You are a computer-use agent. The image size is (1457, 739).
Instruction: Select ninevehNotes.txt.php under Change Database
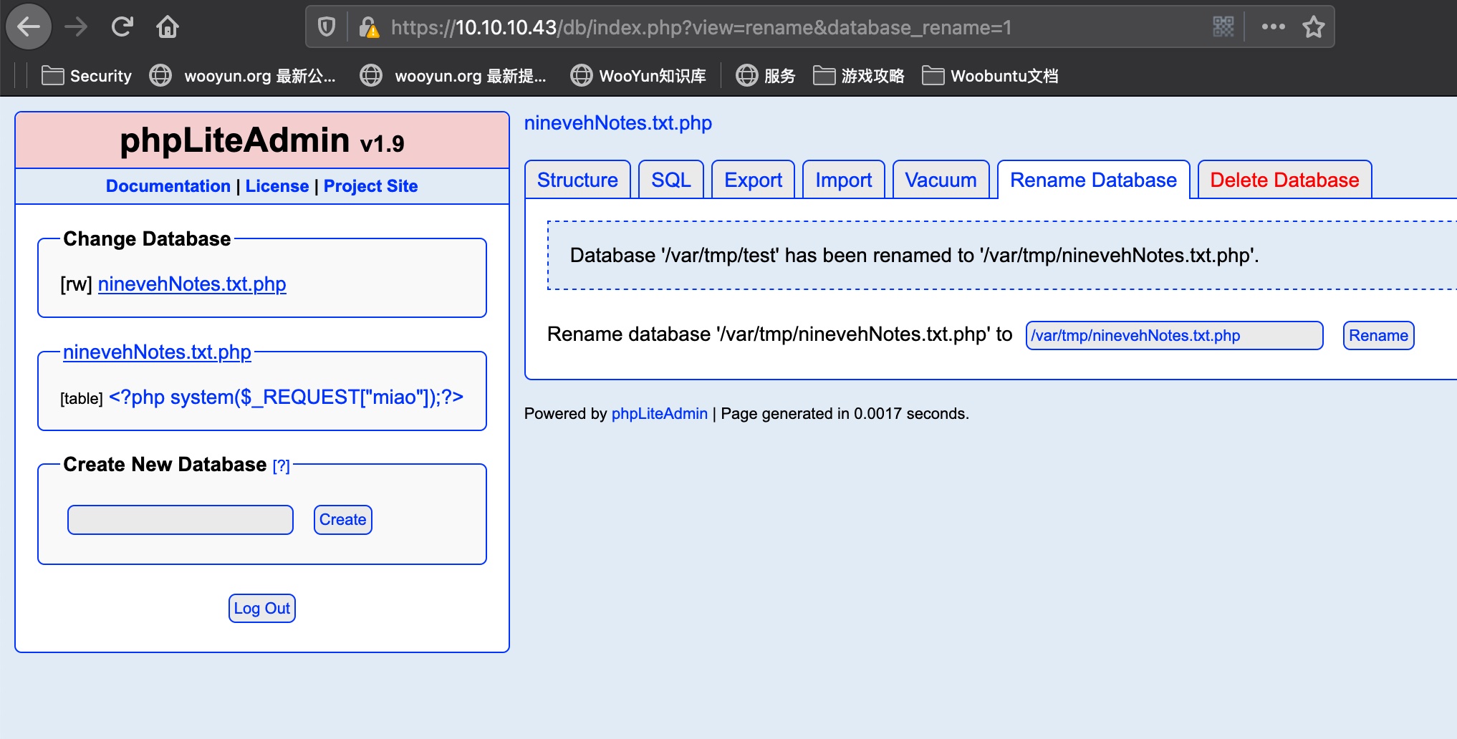point(192,284)
